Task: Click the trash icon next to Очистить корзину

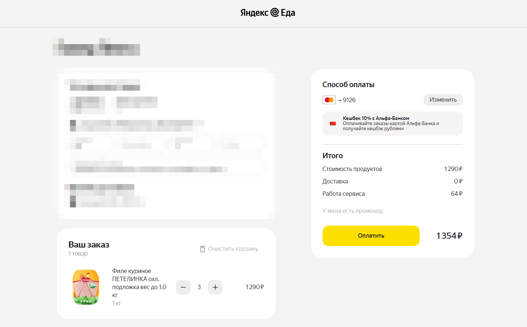Action: (x=203, y=249)
